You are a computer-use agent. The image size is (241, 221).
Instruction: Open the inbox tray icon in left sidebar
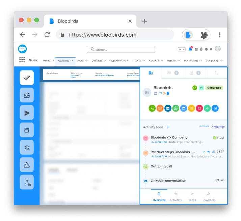[x=27, y=95]
